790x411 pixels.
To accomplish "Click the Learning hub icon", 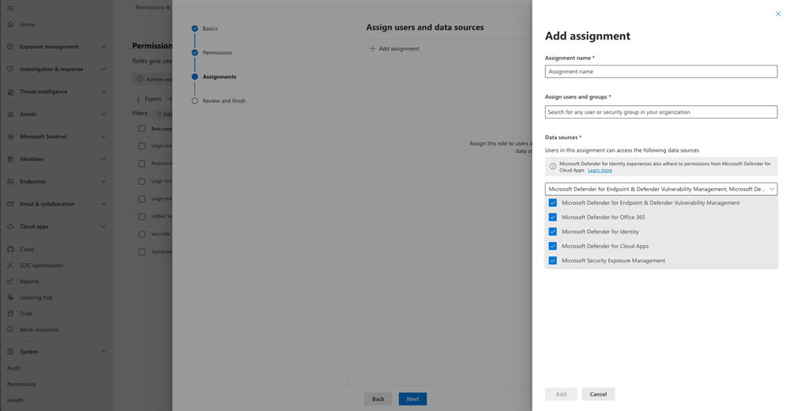I will [10, 297].
